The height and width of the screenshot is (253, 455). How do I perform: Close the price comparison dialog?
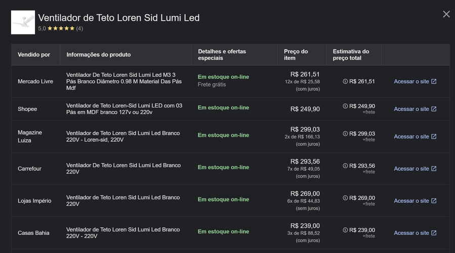tap(446, 14)
